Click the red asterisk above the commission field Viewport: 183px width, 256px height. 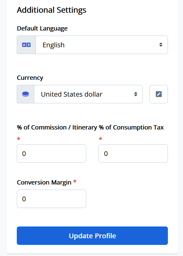(x=18, y=139)
